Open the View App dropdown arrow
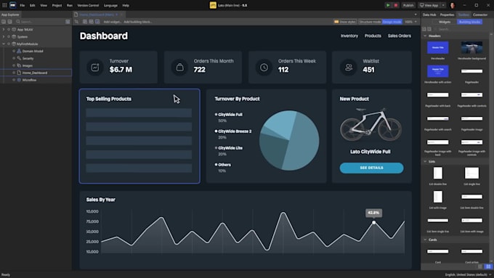Image resolution: width=494 pixels, height=278 pixels. pos(443,5)
